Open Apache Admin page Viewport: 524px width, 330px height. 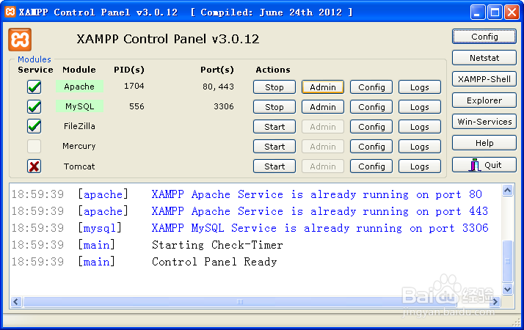click(323, 87)
